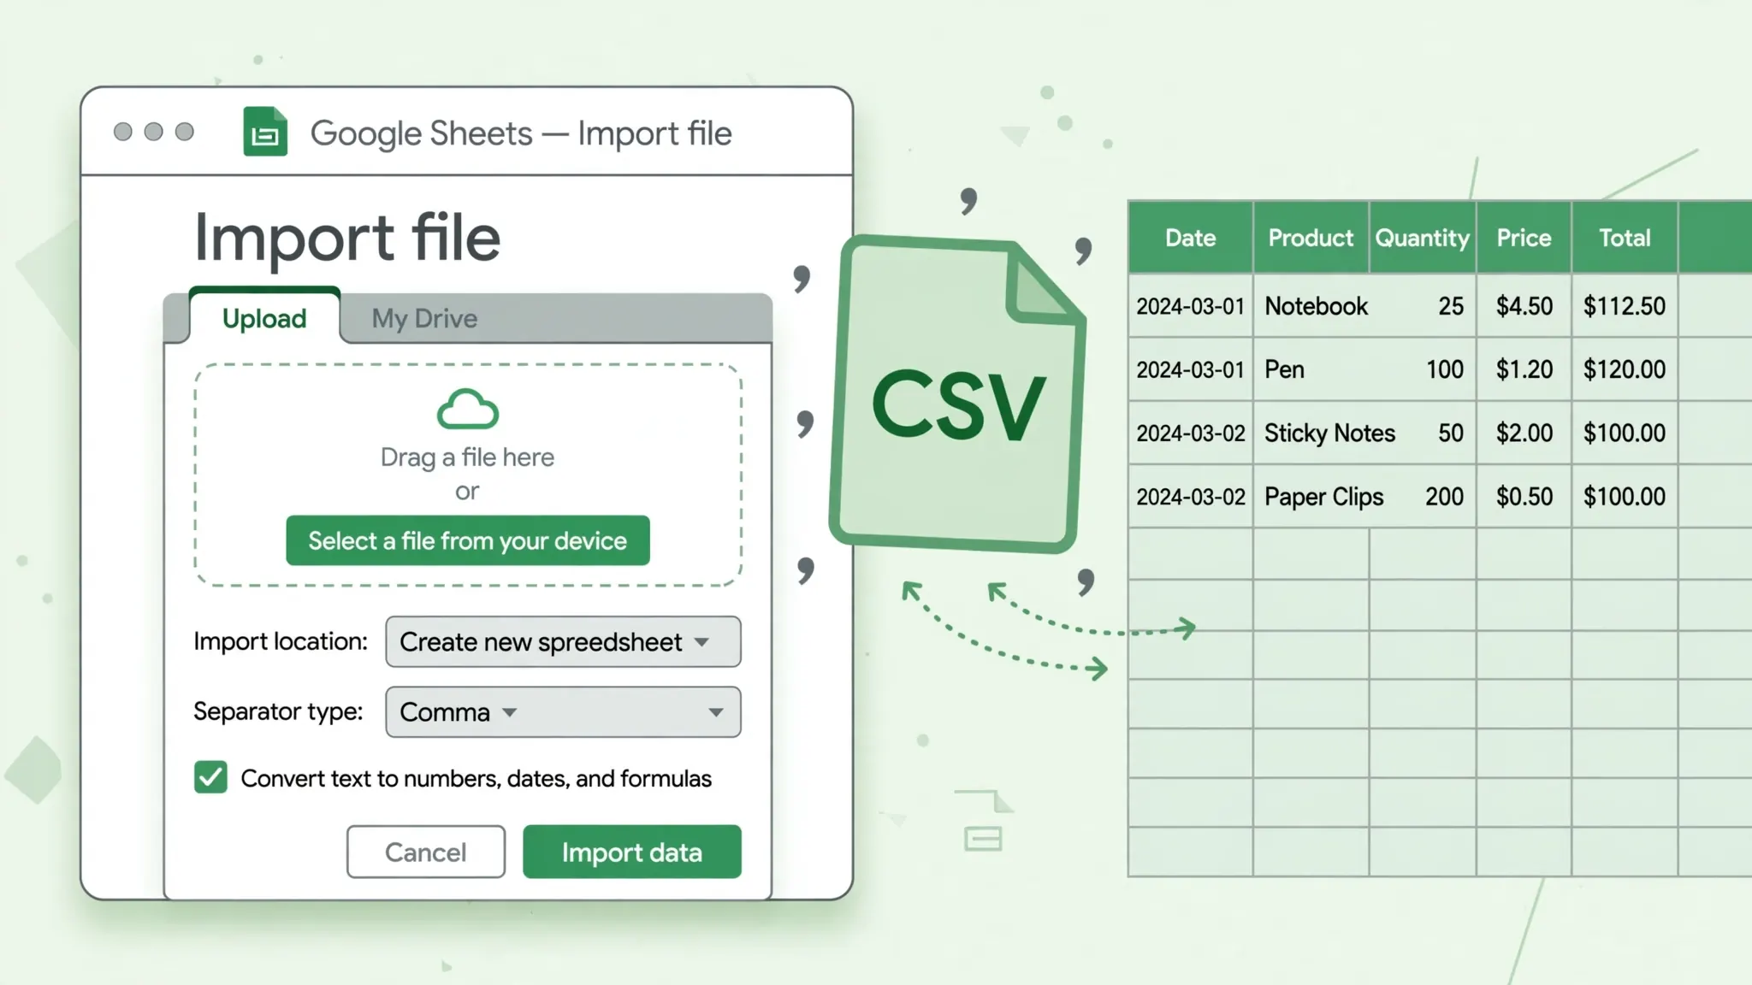Select the $1.20 price cell

point(1524,369)
